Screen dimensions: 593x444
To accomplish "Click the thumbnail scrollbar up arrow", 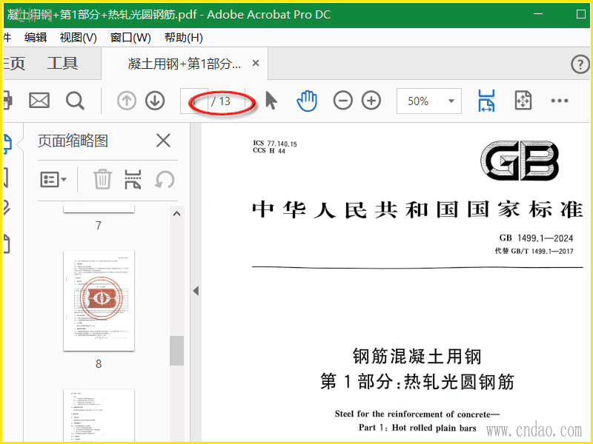I will (176, 214).
